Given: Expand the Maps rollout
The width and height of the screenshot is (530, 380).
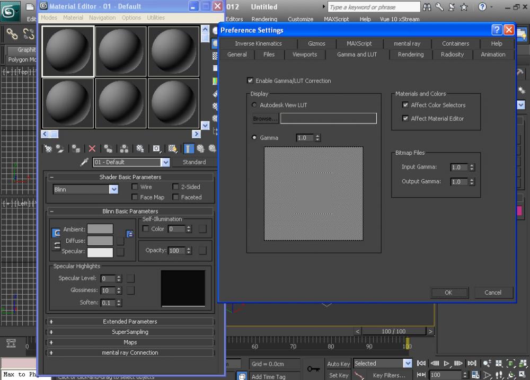Looking at the screenshot, I should pyautogui.click(x=130, y=342).
